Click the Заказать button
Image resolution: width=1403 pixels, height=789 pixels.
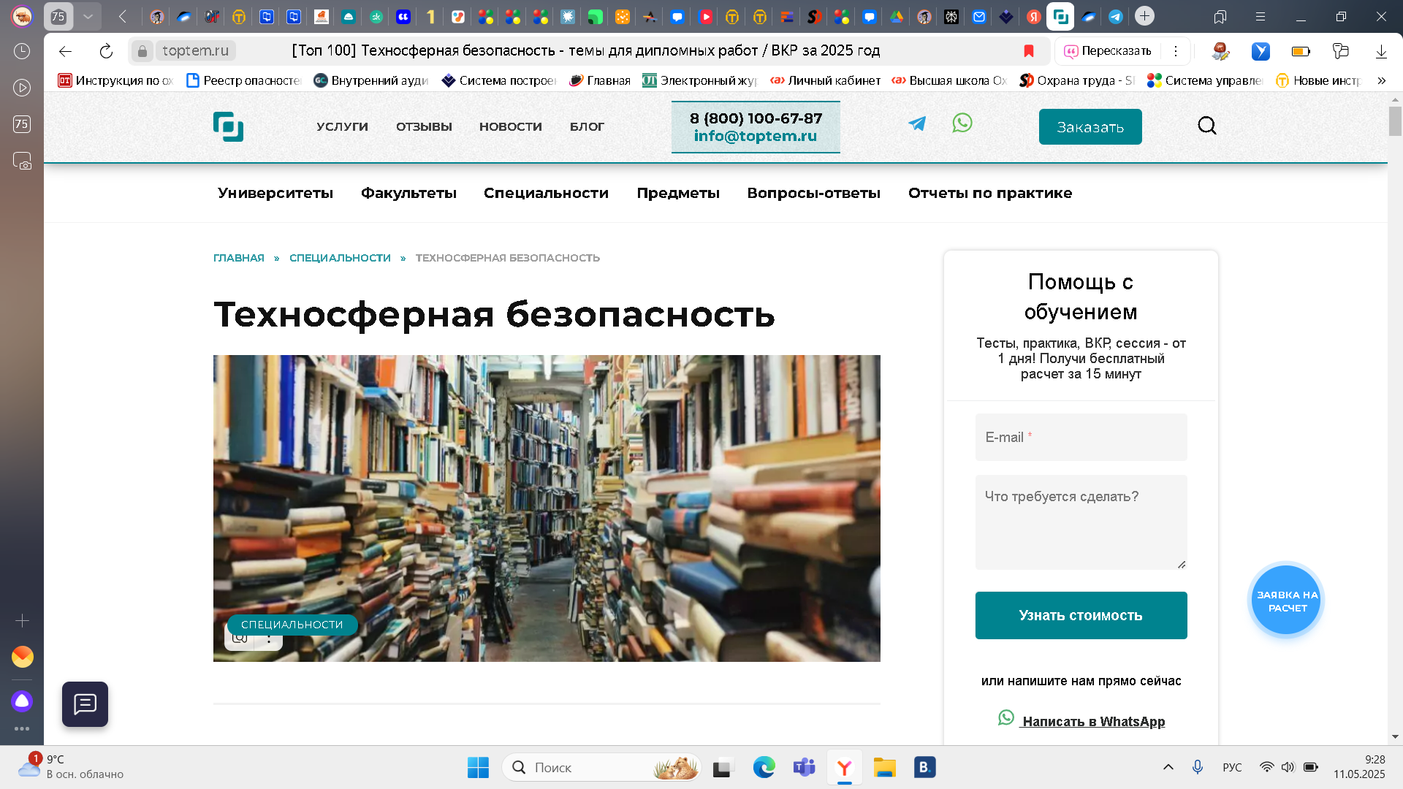pos(1090,127)
